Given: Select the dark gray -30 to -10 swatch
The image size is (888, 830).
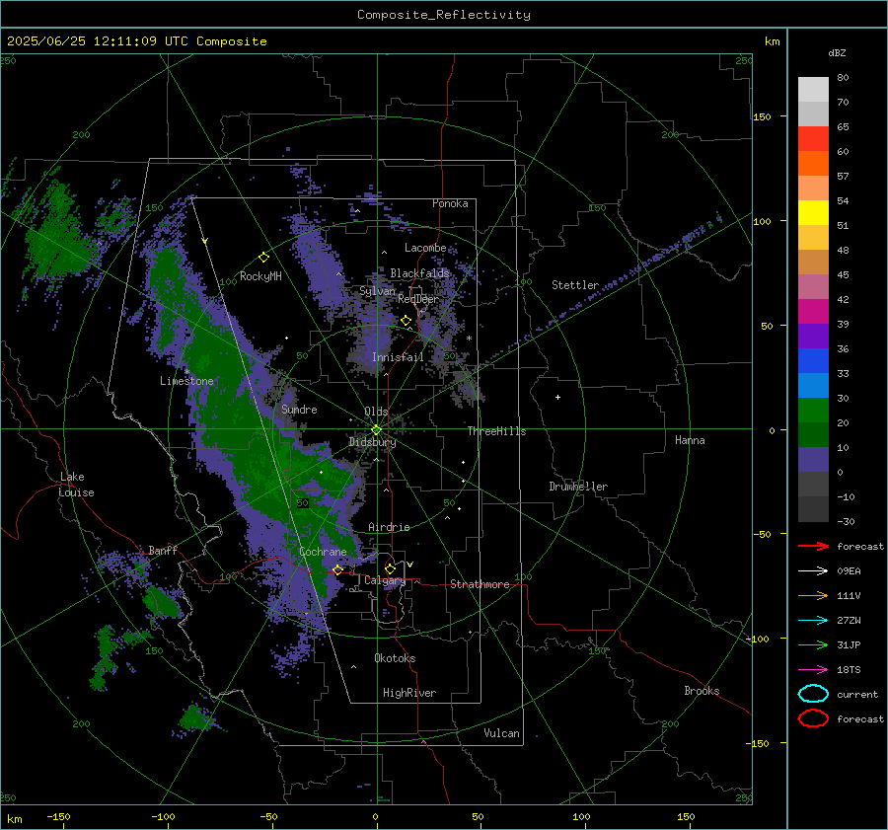Looking at the screenshot, I should tap(813, 509).
